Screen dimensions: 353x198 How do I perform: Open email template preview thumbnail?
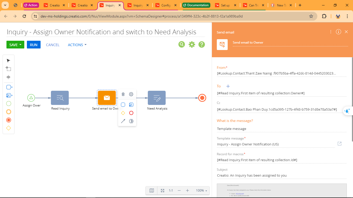[282, 191]
